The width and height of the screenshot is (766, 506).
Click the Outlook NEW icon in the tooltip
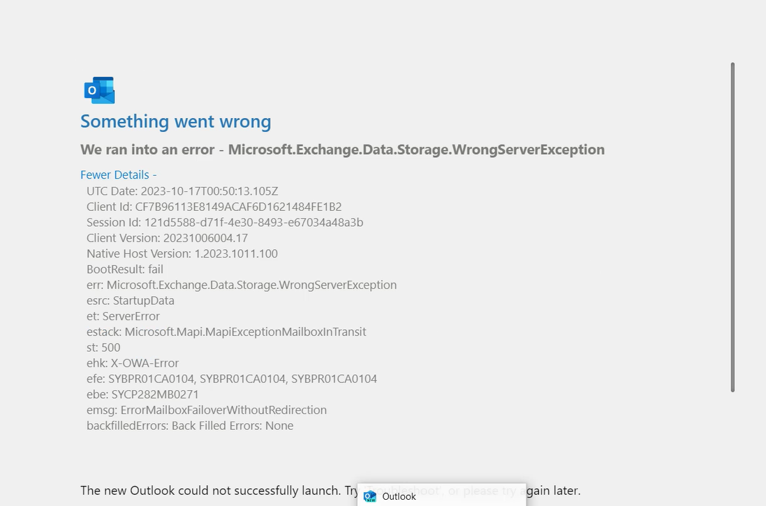click(x=369, y=496)
